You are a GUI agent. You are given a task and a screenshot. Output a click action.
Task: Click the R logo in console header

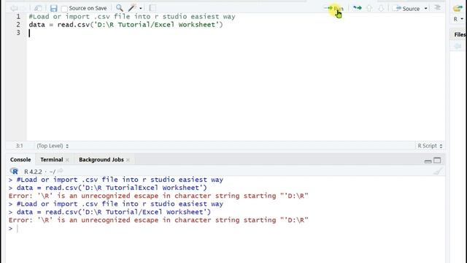point(14,171)
